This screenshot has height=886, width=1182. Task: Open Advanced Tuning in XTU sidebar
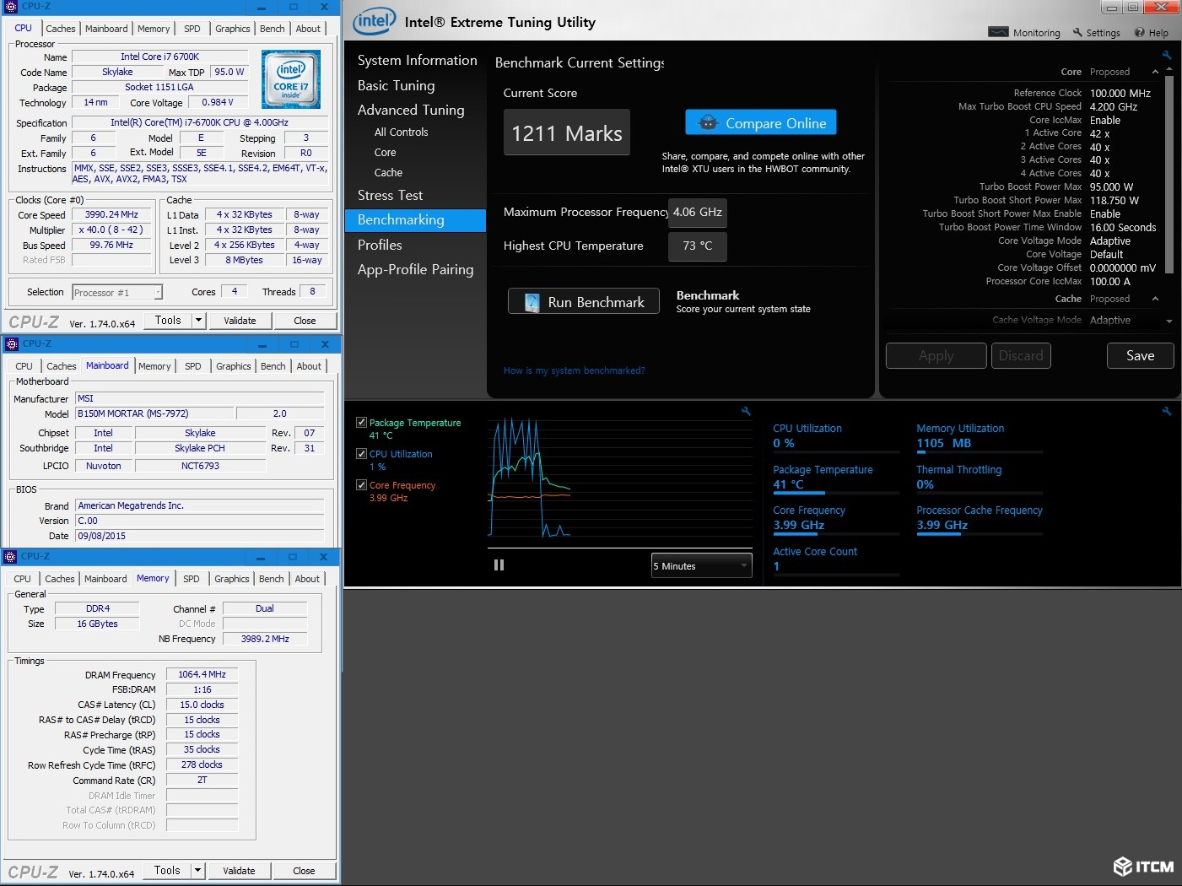tap(410, 110)
